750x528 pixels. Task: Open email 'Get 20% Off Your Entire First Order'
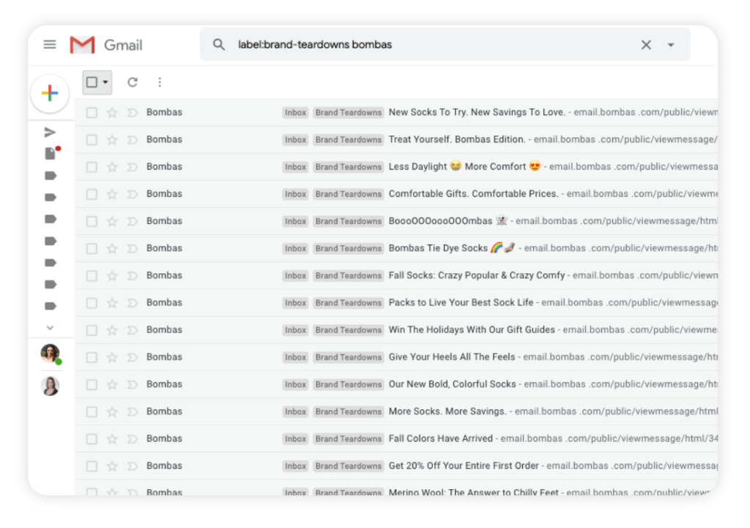point(396,466)
